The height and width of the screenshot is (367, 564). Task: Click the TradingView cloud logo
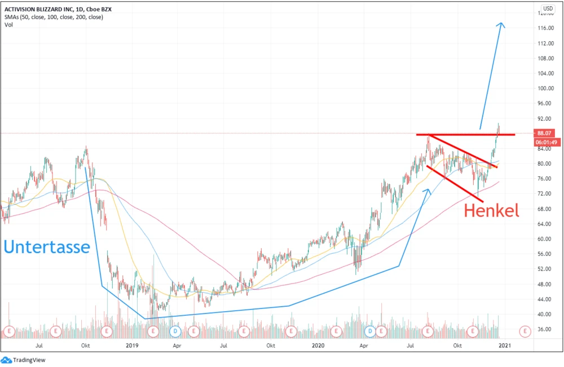click(x=6, y=360)
